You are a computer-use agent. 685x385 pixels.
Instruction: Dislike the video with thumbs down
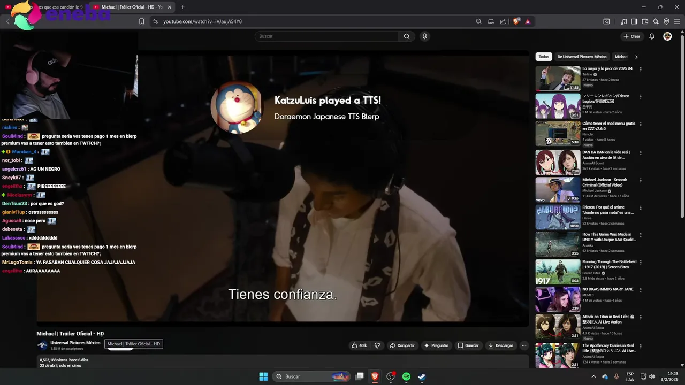[377, 345]
